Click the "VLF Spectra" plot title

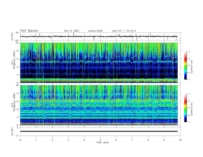(29, 31)
